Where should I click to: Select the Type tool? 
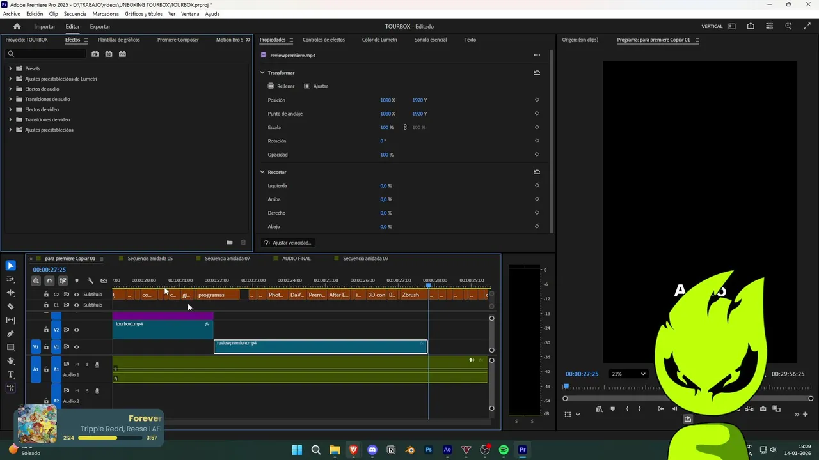[11, 375]
